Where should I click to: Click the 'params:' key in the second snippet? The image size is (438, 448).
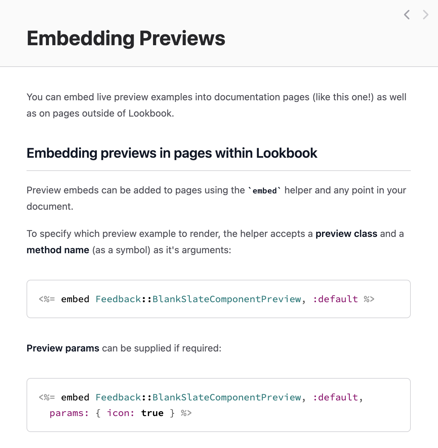coord(69,413)
